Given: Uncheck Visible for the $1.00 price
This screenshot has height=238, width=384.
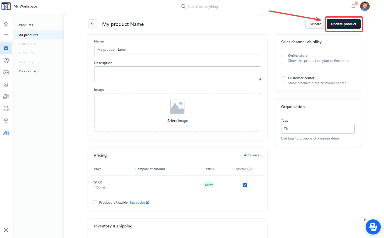Looking at the screenshot, I should 245,185.
